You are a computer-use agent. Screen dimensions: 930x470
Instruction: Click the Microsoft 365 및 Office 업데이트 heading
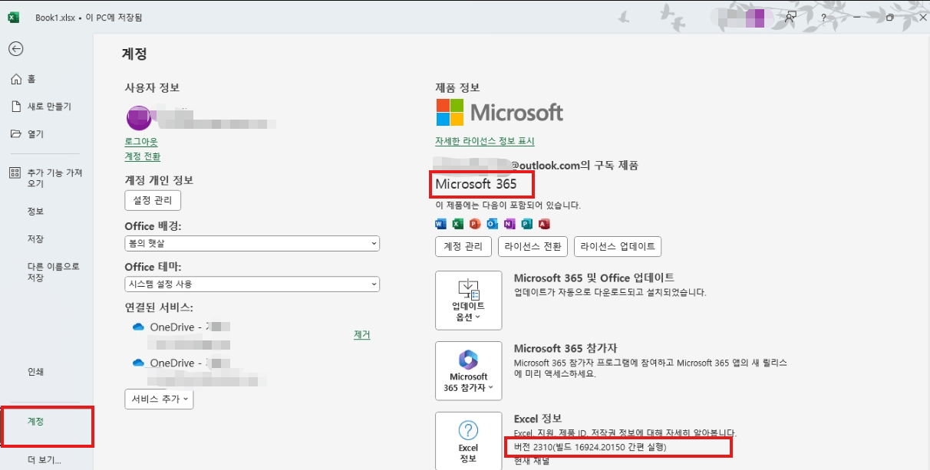click(594, 278)
